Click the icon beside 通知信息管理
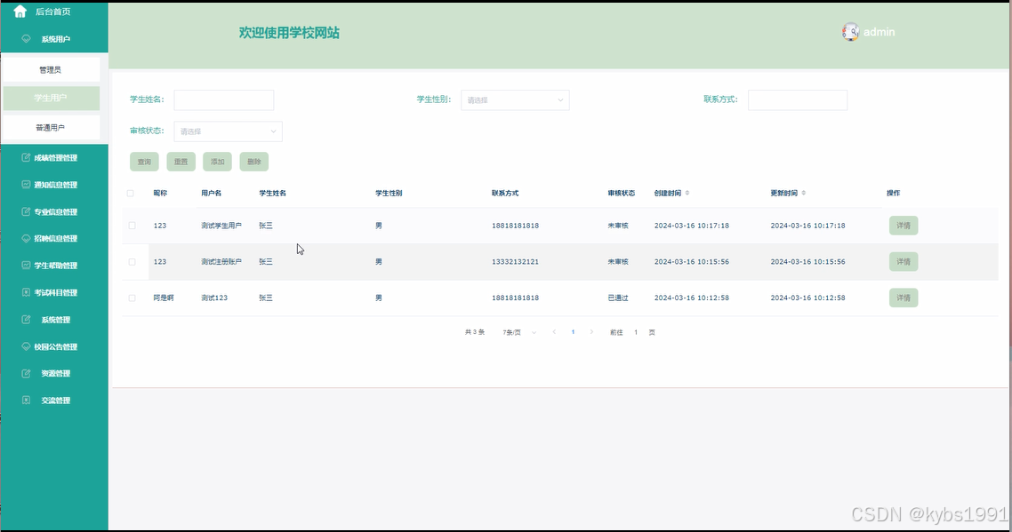The image size is (1012, 532). click(x=26, y=185)
